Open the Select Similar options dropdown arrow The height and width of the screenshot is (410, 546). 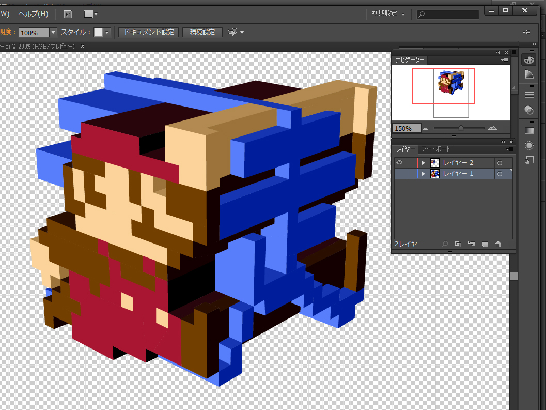[x=242, y=32]
